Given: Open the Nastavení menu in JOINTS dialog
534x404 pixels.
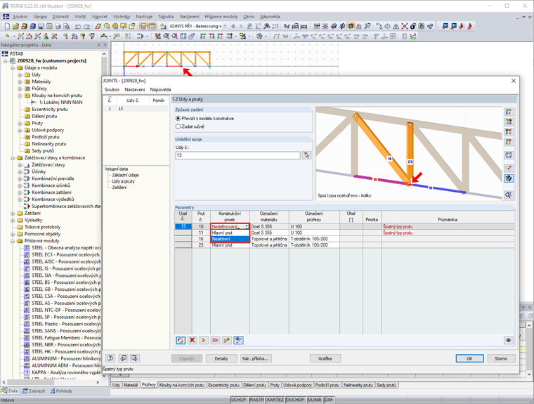Looking at the screenshot, I should point(134,90).
